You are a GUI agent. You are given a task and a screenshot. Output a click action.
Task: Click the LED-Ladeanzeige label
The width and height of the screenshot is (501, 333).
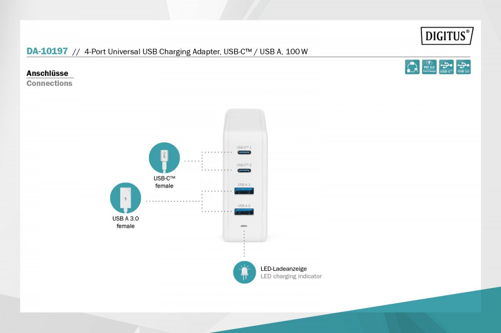click(x=283, y=269)
